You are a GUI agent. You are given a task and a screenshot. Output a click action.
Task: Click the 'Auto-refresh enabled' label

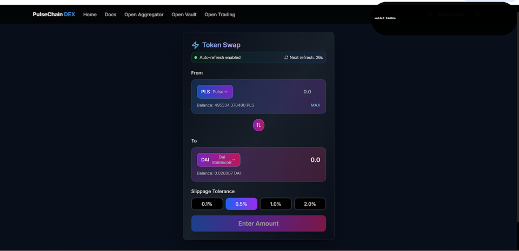coord(220,57)
